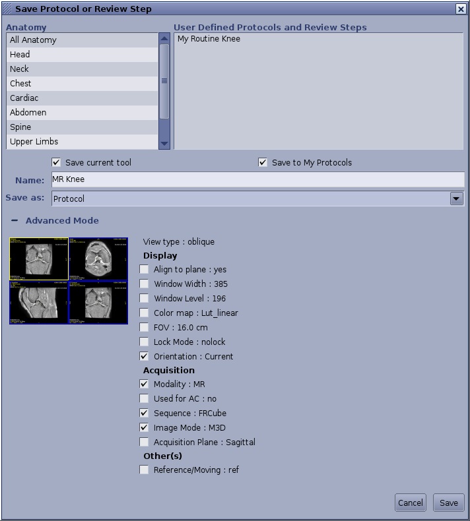The height and width of the screenshot is (521, 470).
Task: Select the top-right axial knee thumbnail
Action: point(98,259)
